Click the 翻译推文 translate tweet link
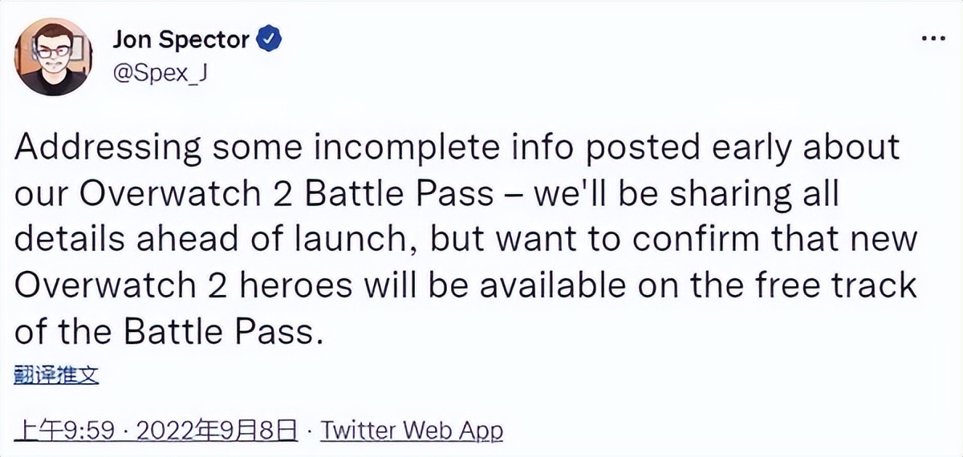Viewport: 963px width, 457px height. point(56,374)
